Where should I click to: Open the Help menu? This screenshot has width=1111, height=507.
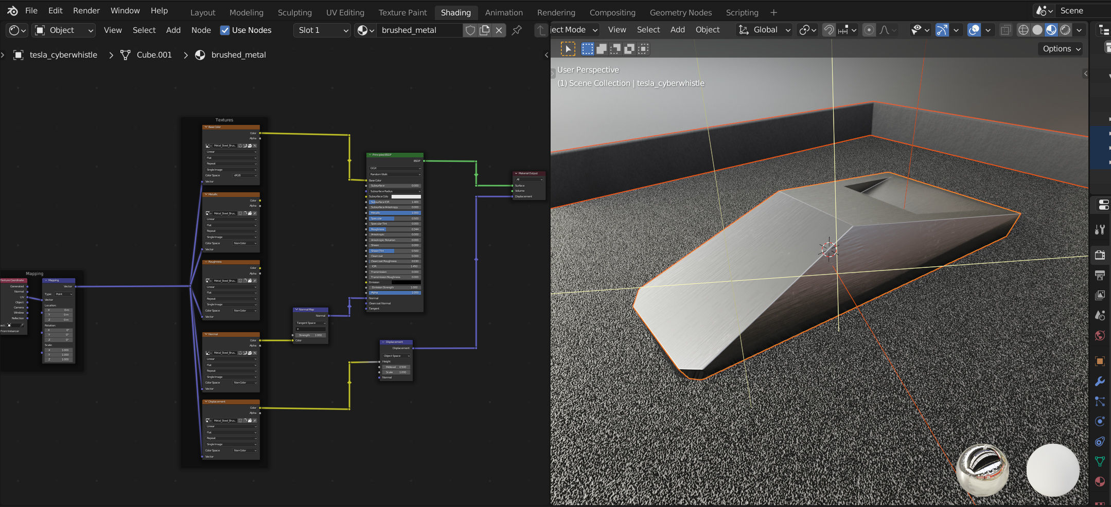point(159,11)
